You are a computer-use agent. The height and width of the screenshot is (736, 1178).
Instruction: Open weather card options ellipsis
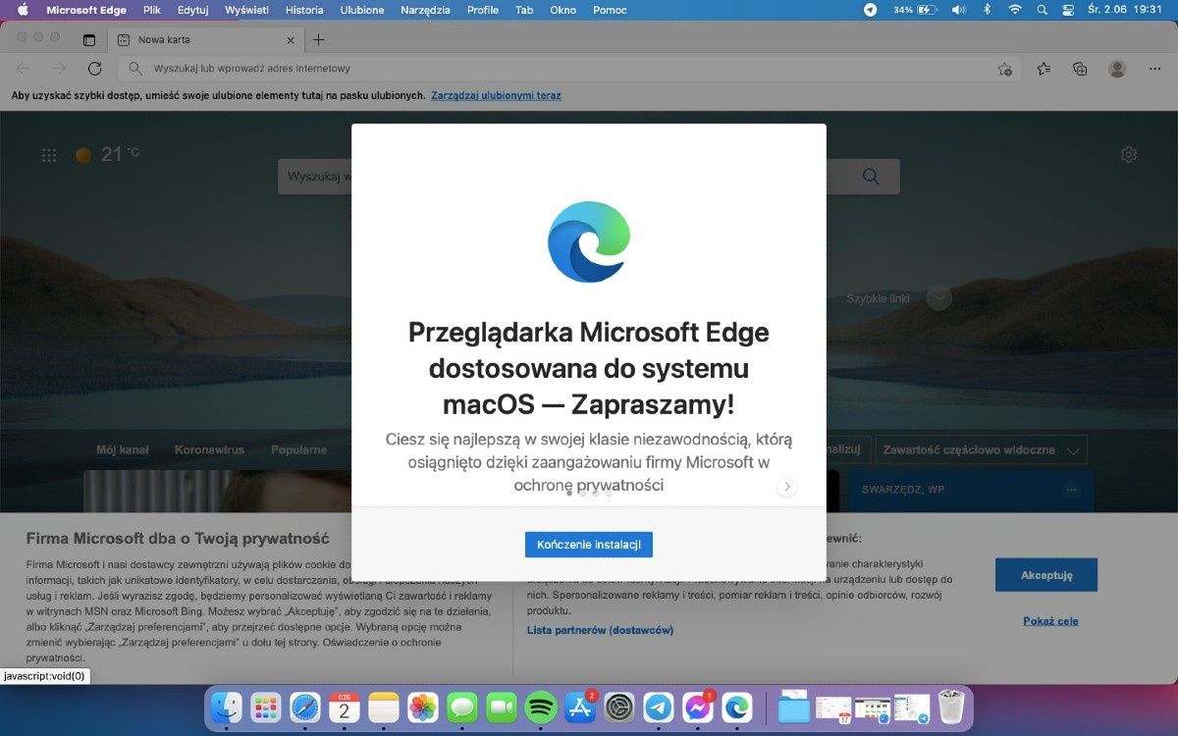(1071, 488)
